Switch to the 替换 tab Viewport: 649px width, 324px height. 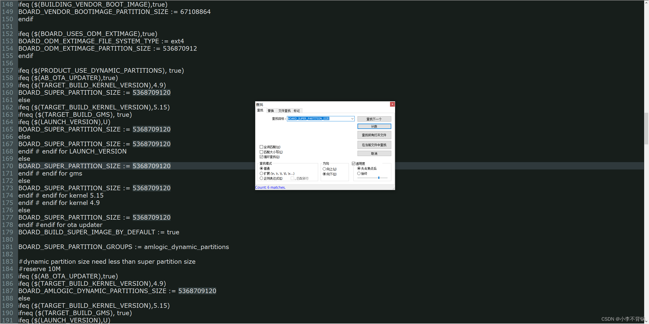pyautogui.click(x=271, y=111)
